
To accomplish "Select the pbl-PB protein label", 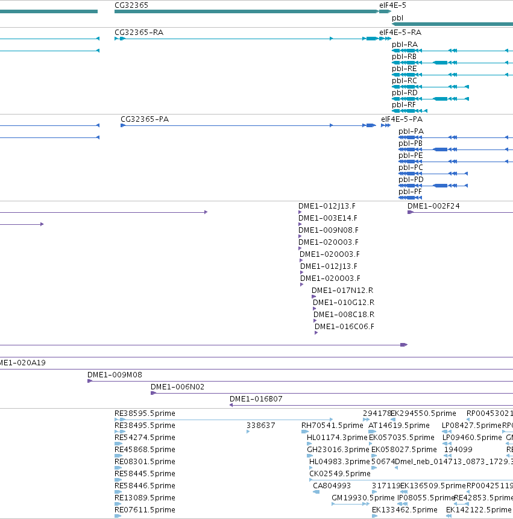I will [410, 143].
